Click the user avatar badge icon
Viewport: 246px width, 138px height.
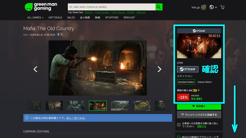tap(203, 7)
